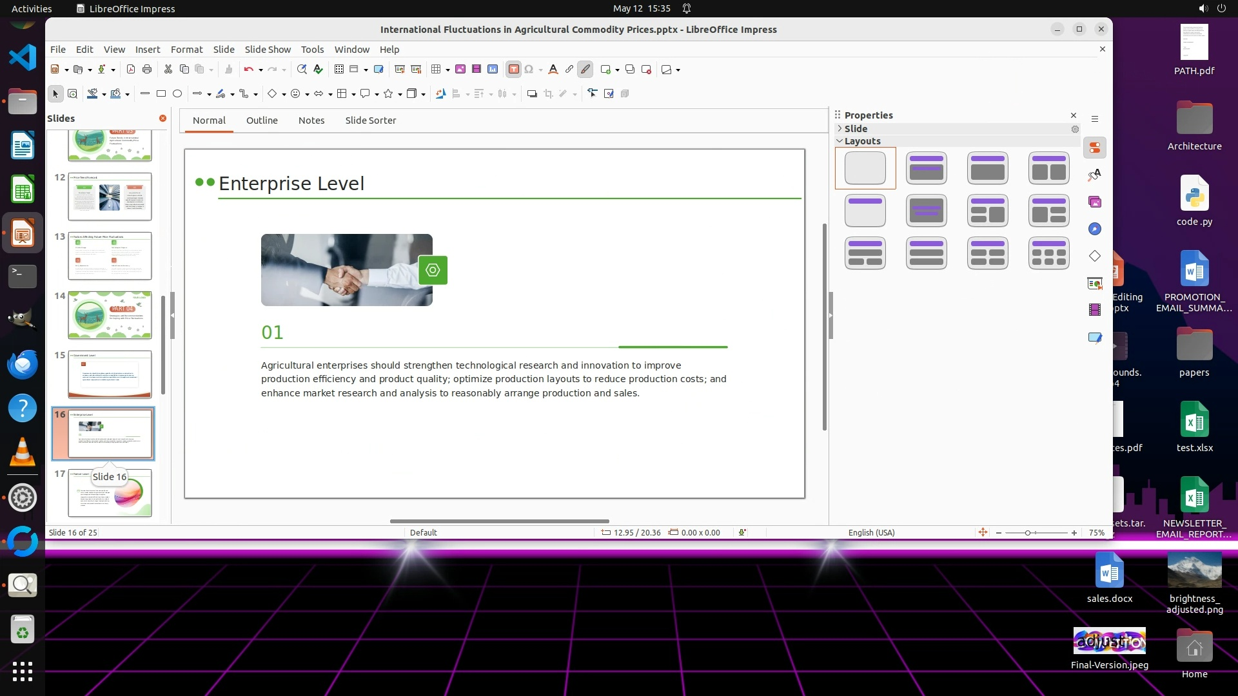
Task: Select the Ellipse drawing tool
Action: tap(177, 94)
